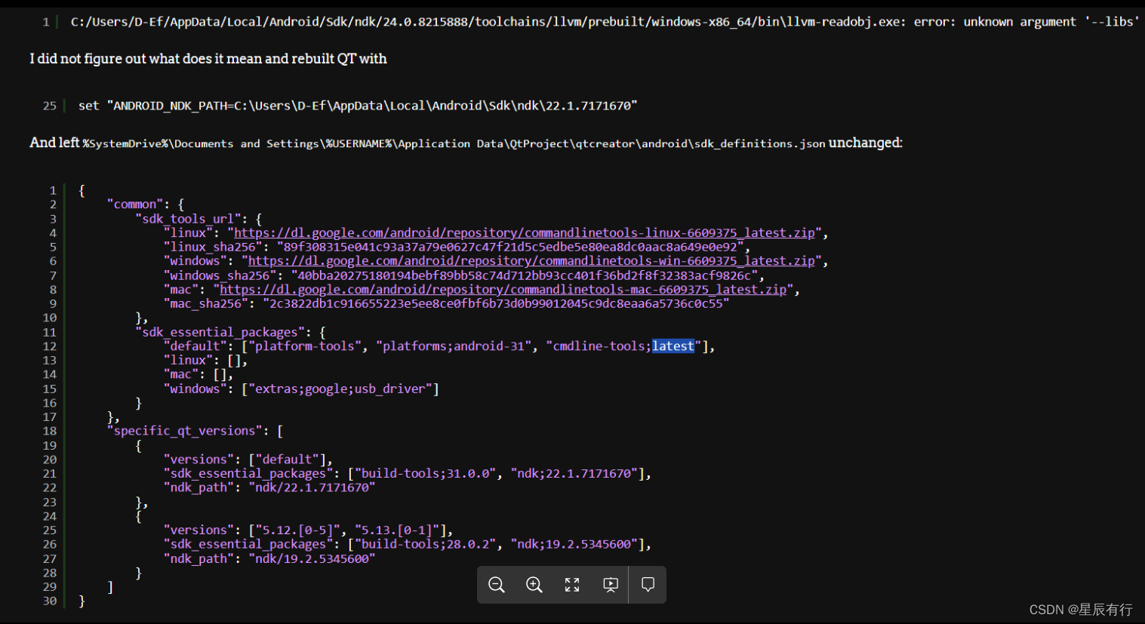Click the linux_sha256 hash value
This screenshot has height=624, width=1145.
509,247
